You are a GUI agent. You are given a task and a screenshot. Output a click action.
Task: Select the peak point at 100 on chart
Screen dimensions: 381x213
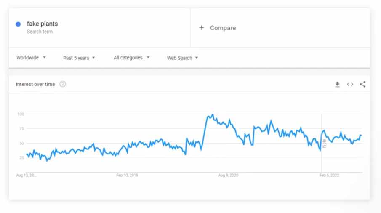coord(213,114)
